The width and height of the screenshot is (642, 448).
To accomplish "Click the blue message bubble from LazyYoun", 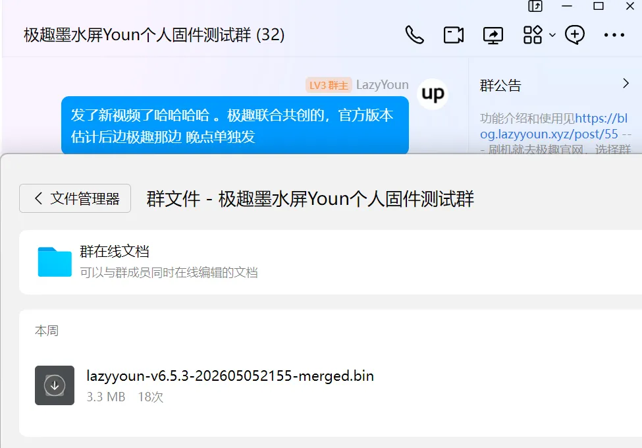I will point(235,125).
